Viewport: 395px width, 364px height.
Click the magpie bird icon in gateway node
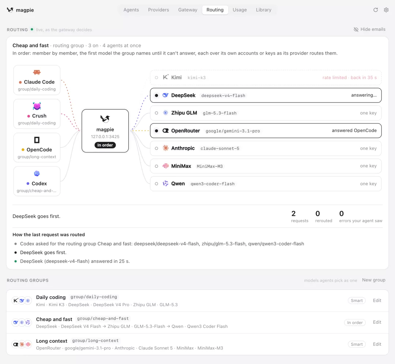point(105,119)
